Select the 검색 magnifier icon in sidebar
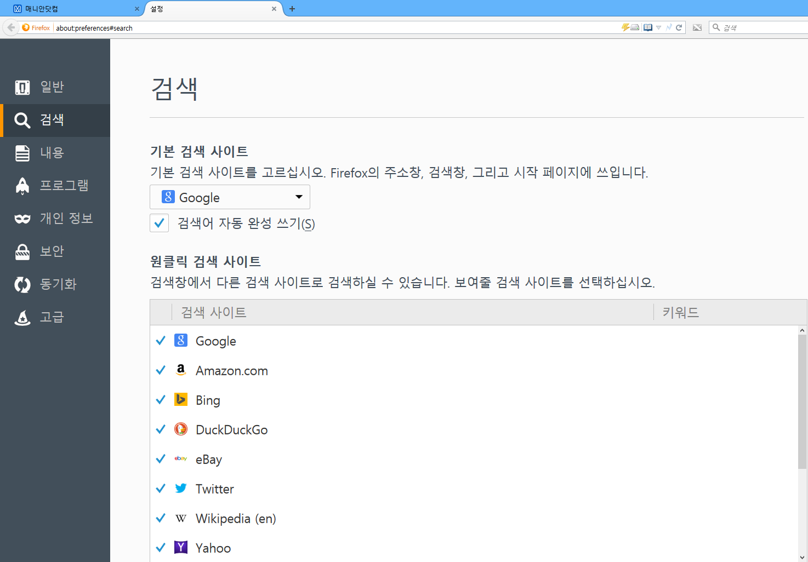 (x=22, y=120)
